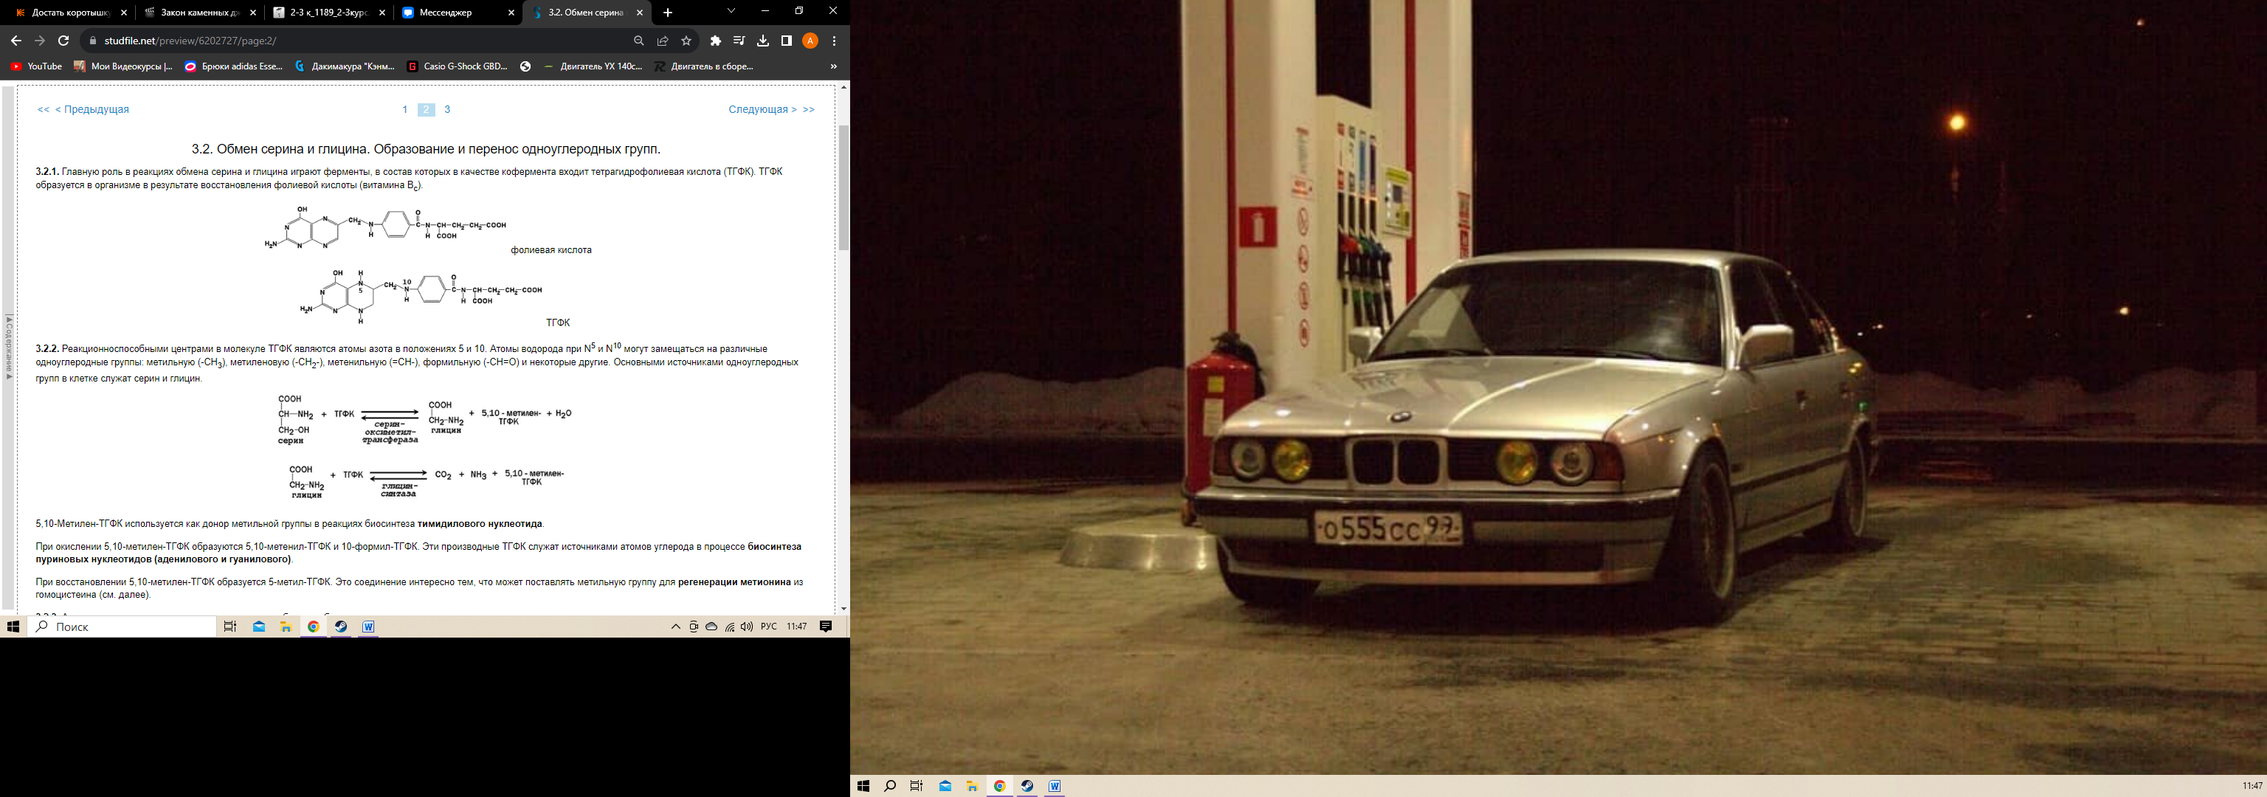Switch to the "2-3 к_1189_2-3курс" tab

pyautogui.click(x=330, y=13)
